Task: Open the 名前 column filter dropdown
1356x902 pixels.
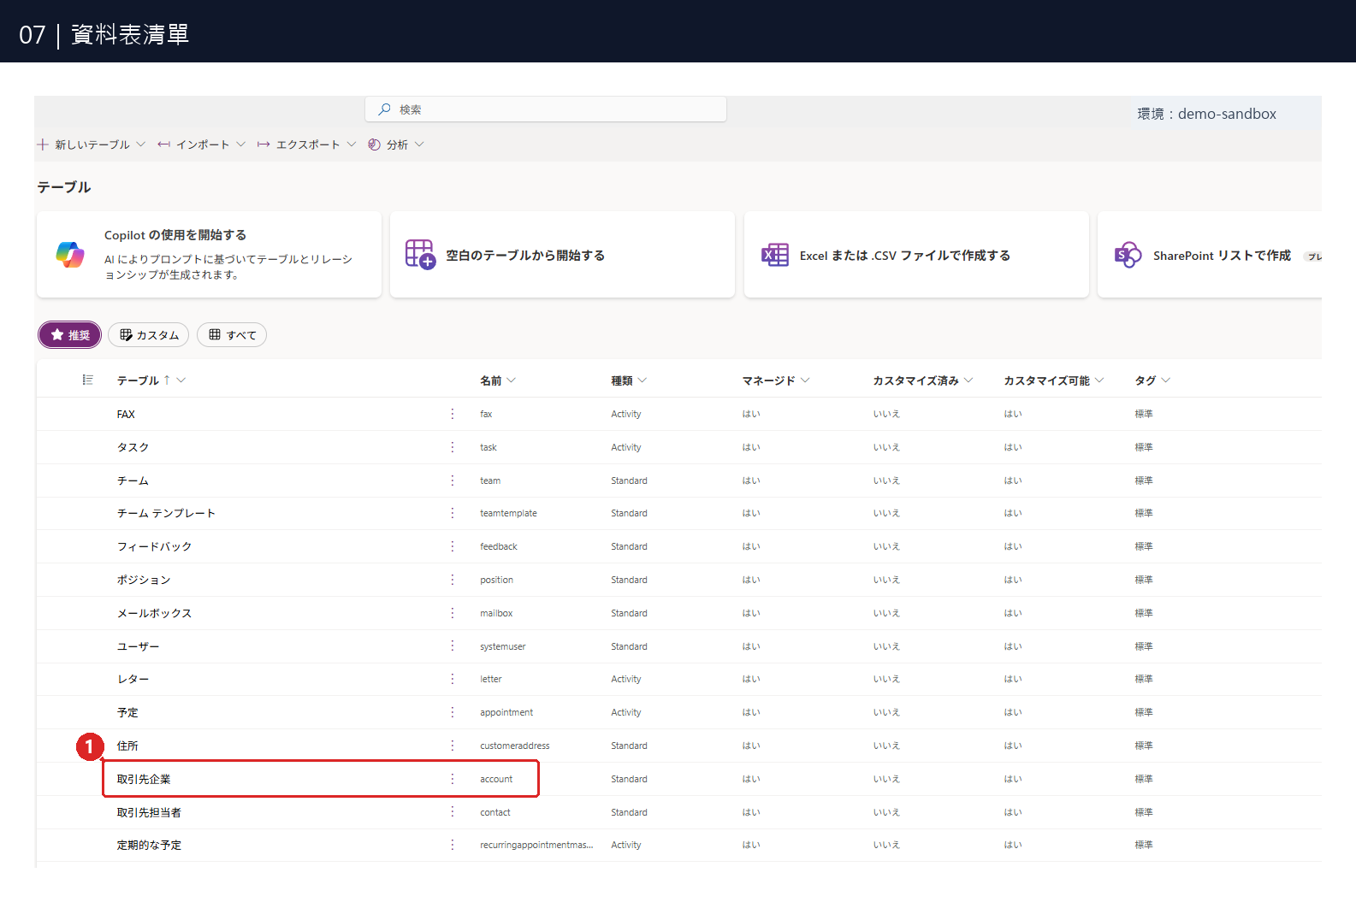Action: click(x=512, y=380)
